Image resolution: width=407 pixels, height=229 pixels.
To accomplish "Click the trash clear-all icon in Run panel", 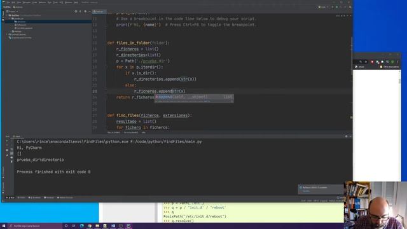I will point(11,162).
